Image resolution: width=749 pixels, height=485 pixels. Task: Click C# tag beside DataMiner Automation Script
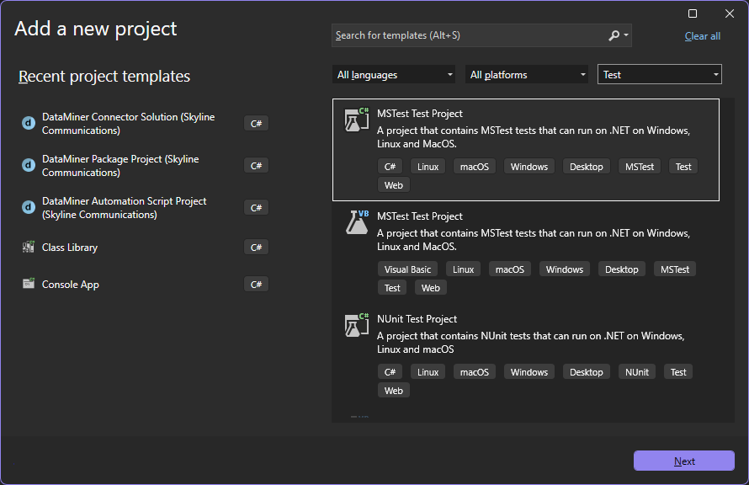coord(256,207)
